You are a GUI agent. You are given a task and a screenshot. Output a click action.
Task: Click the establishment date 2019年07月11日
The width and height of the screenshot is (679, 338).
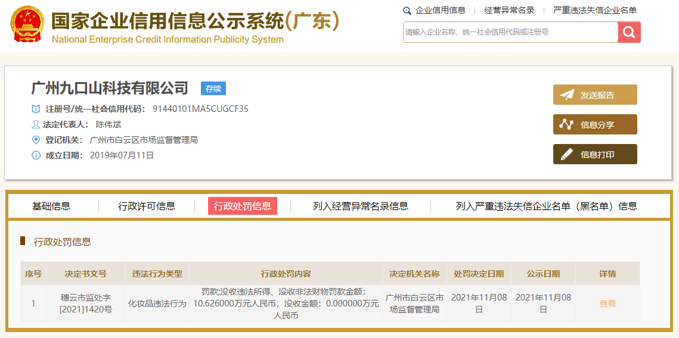122,155
